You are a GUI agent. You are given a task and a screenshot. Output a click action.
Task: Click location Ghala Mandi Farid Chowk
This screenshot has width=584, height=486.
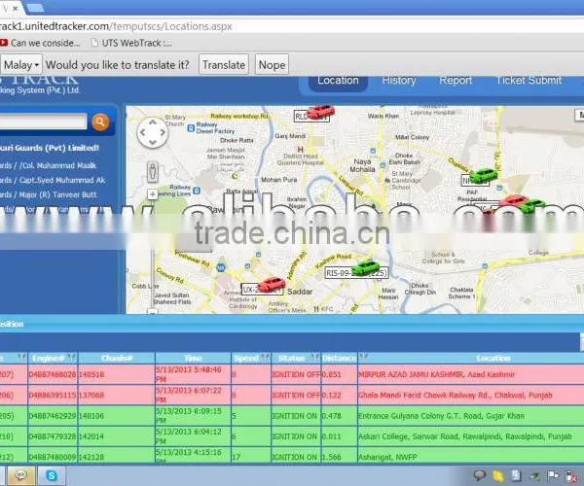(x=455, y=395)
